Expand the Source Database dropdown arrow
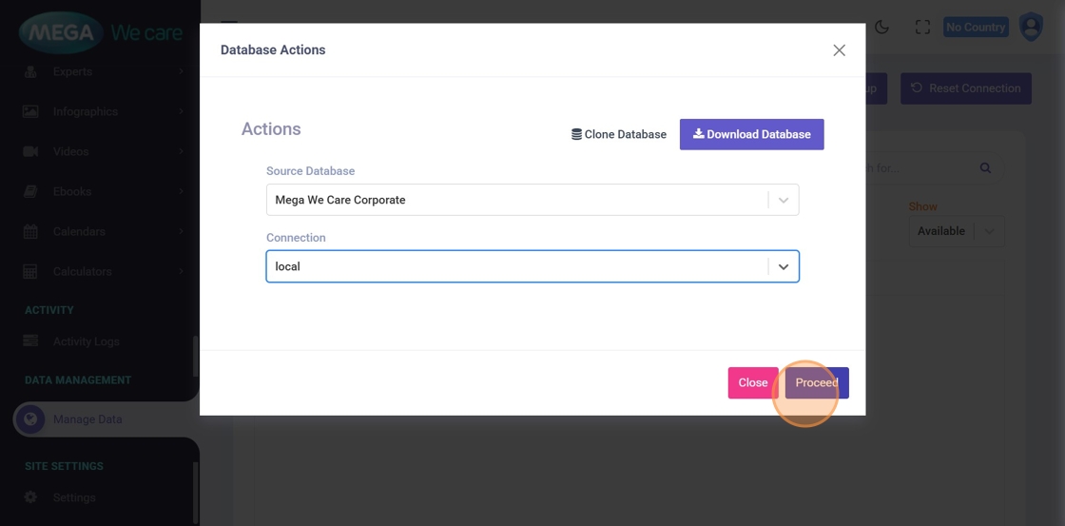This screenshot has width=1065, height=526. pos(784,201)
